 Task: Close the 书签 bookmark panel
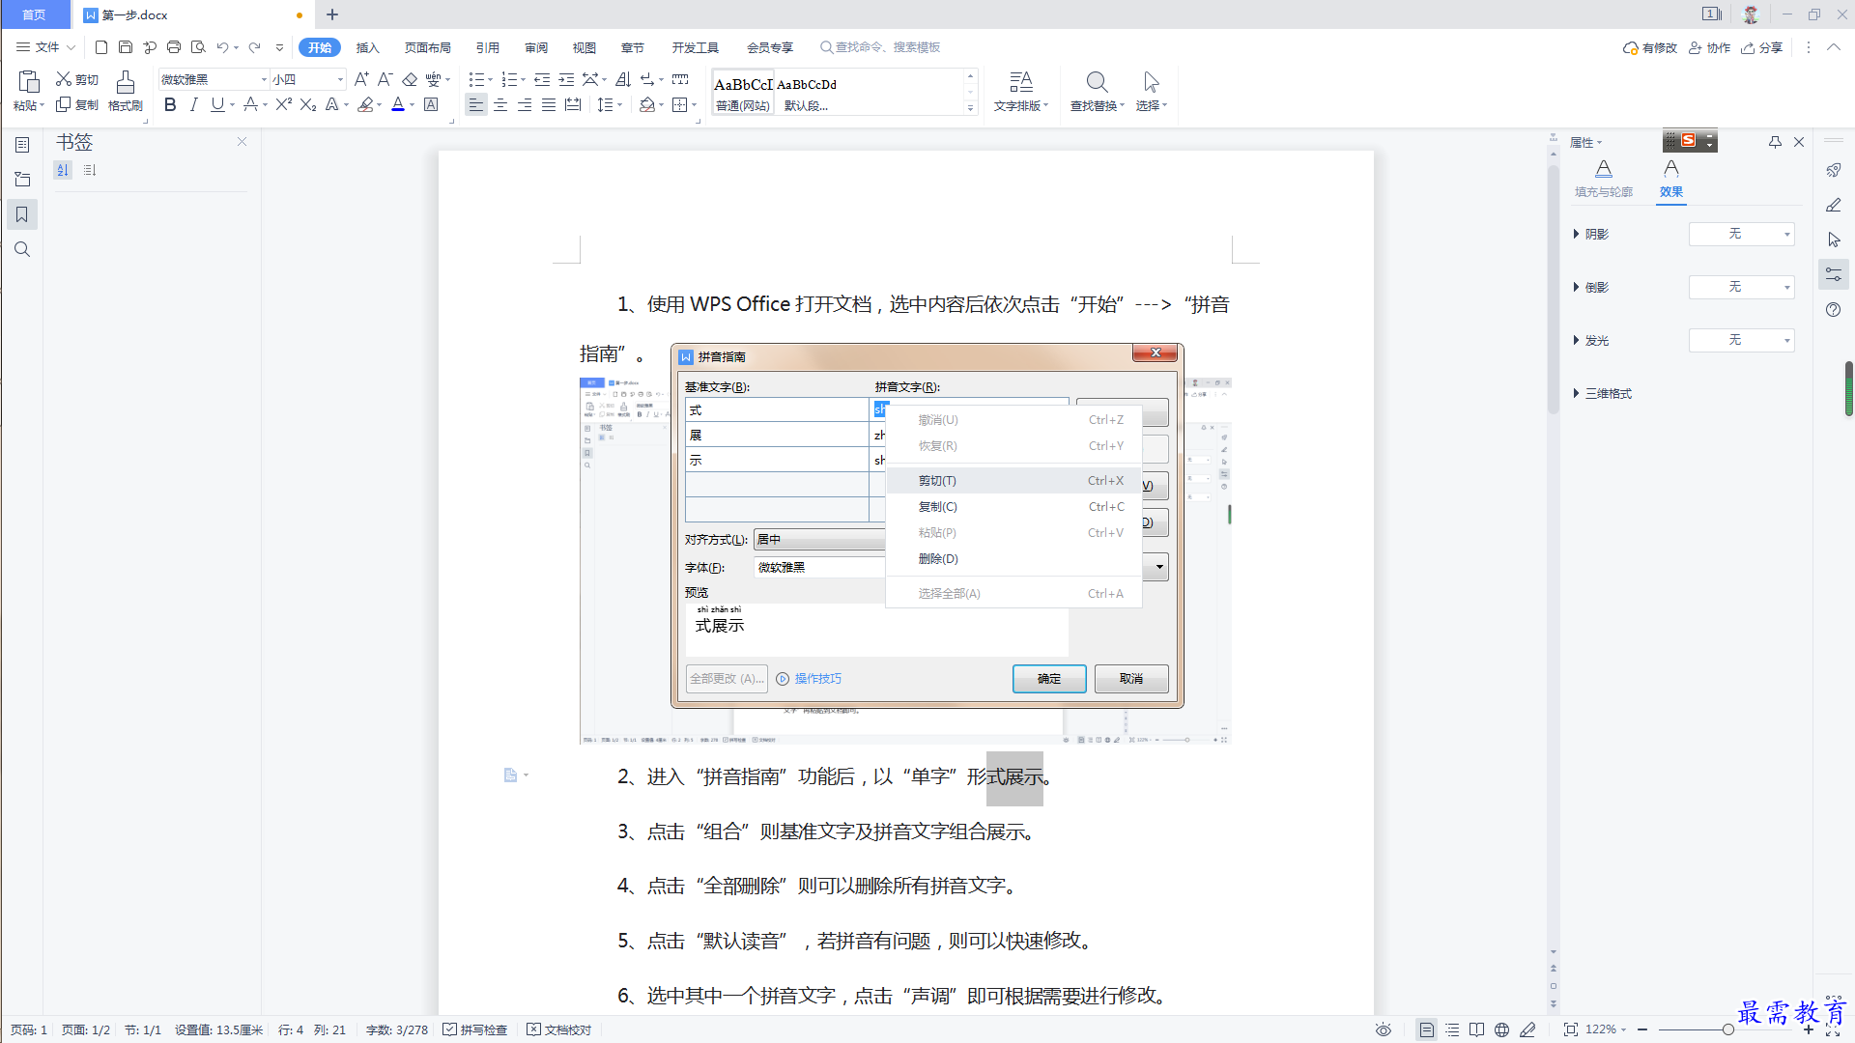(243, 141)
